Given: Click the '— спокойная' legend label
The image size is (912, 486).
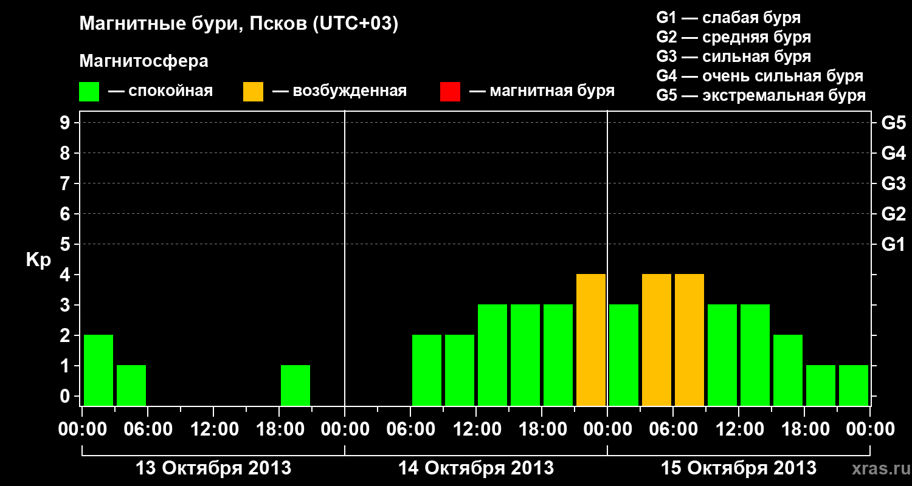Looking at the screenshot, I should pyautogui.click(x=161, y=91).
